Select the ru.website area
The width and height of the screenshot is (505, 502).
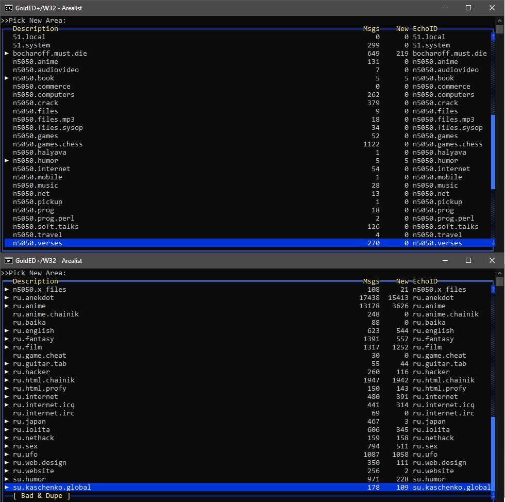tap(248, 471)
